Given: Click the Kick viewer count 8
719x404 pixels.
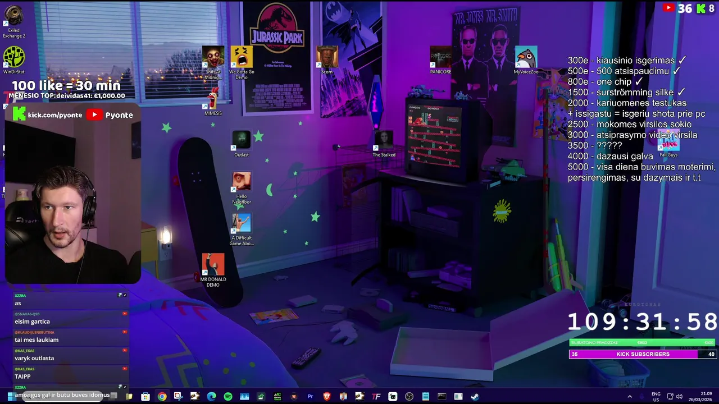Looking at the screenshot, I should pyautogui.click(x=706, y=8).
